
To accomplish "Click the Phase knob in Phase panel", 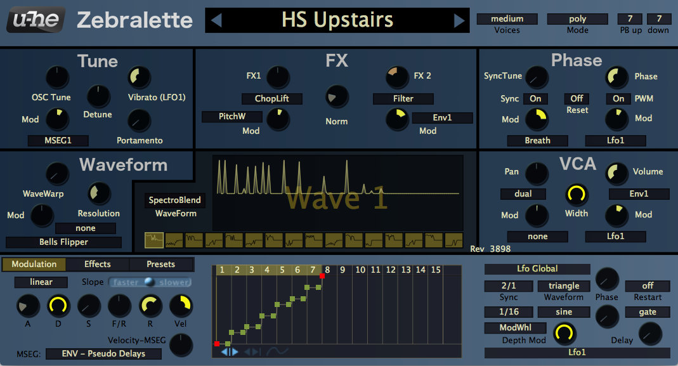I will [x=616, y=78].
